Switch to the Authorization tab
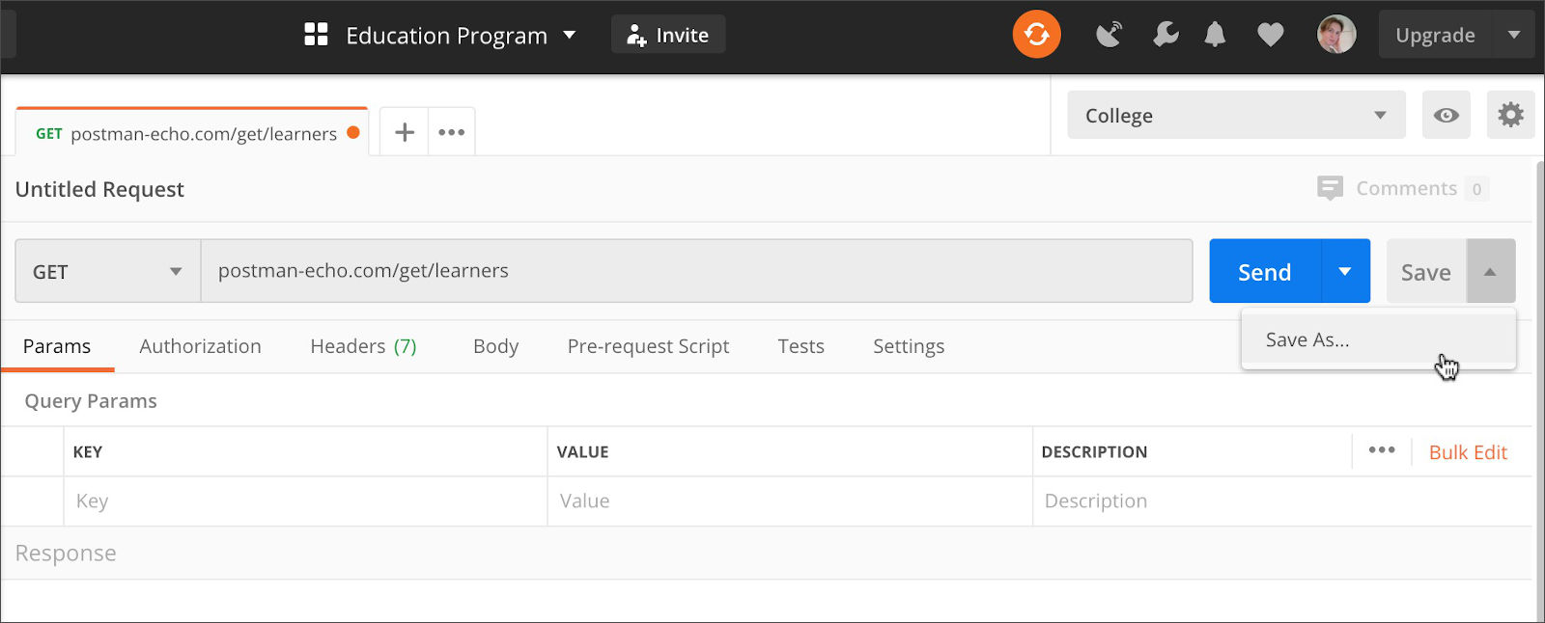The image size is (1545, 623). tap(200, 346)
